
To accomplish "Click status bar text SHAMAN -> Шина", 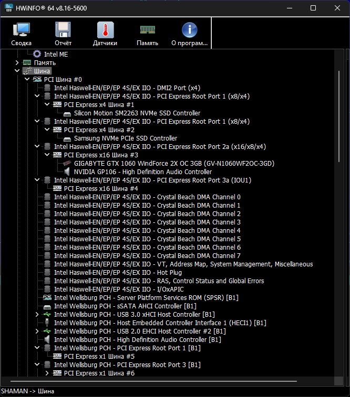I will coord(27,391).
